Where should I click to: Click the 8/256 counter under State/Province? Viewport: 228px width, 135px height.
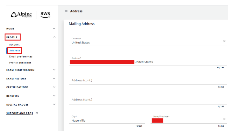pyautogui.click(x=221, y=126)
